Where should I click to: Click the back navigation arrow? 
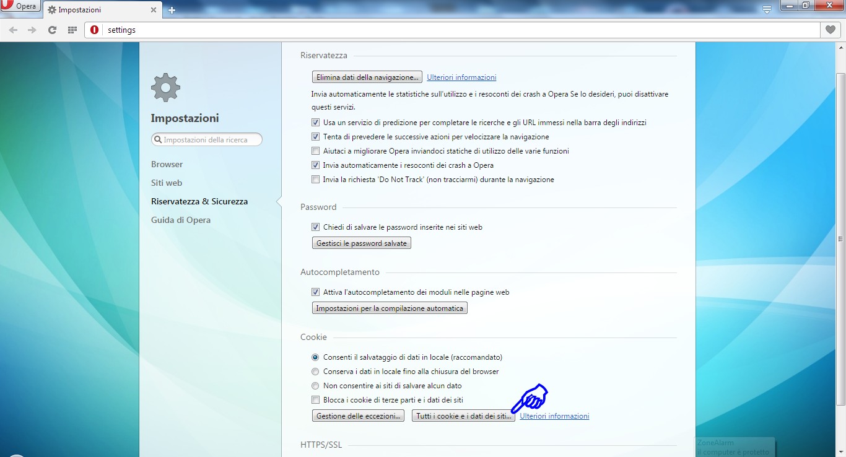coord(13,29)
